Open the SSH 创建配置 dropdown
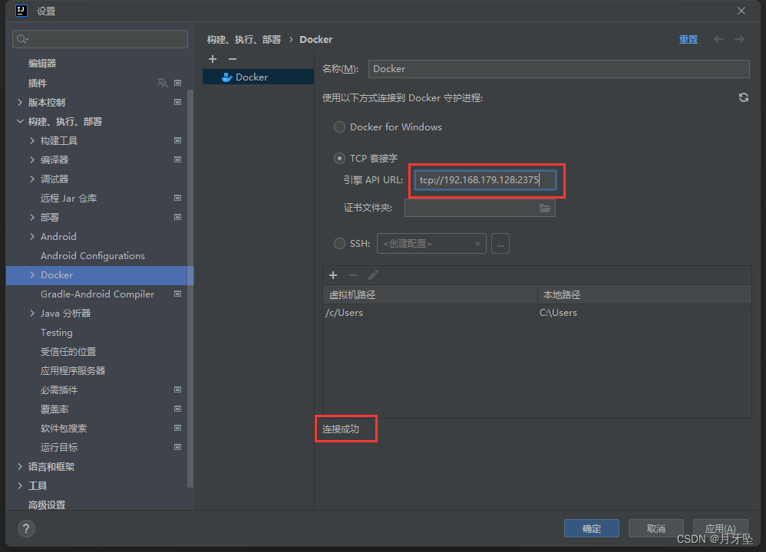The image size is (766, 552). 431,244
